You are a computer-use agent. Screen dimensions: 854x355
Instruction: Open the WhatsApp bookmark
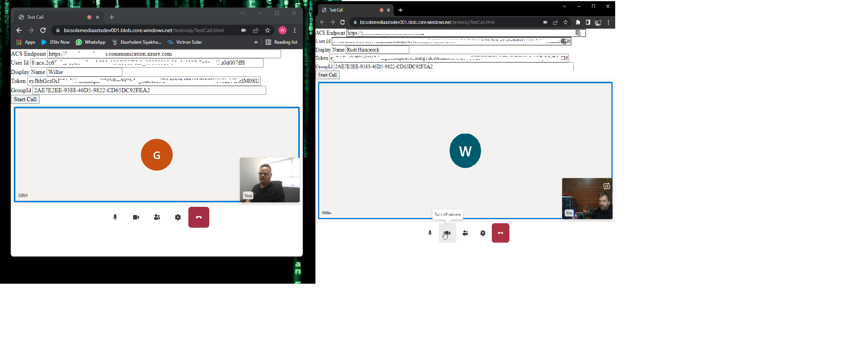click(x=90, y=42)
